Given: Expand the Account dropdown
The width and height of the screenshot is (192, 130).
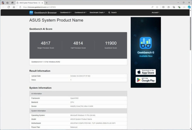Looking at the screenshot, I should click(155, 12).
